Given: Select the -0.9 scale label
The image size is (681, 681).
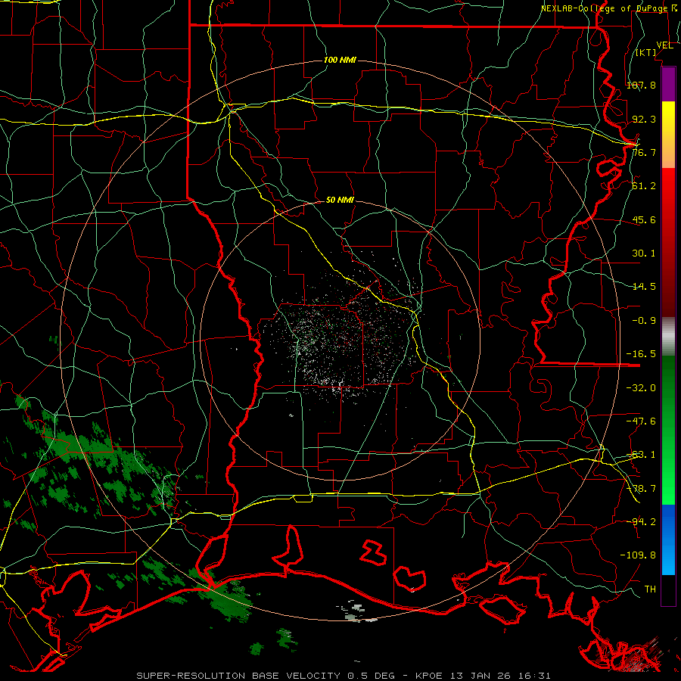Looking at the screenshot, I should coord(644,320).
